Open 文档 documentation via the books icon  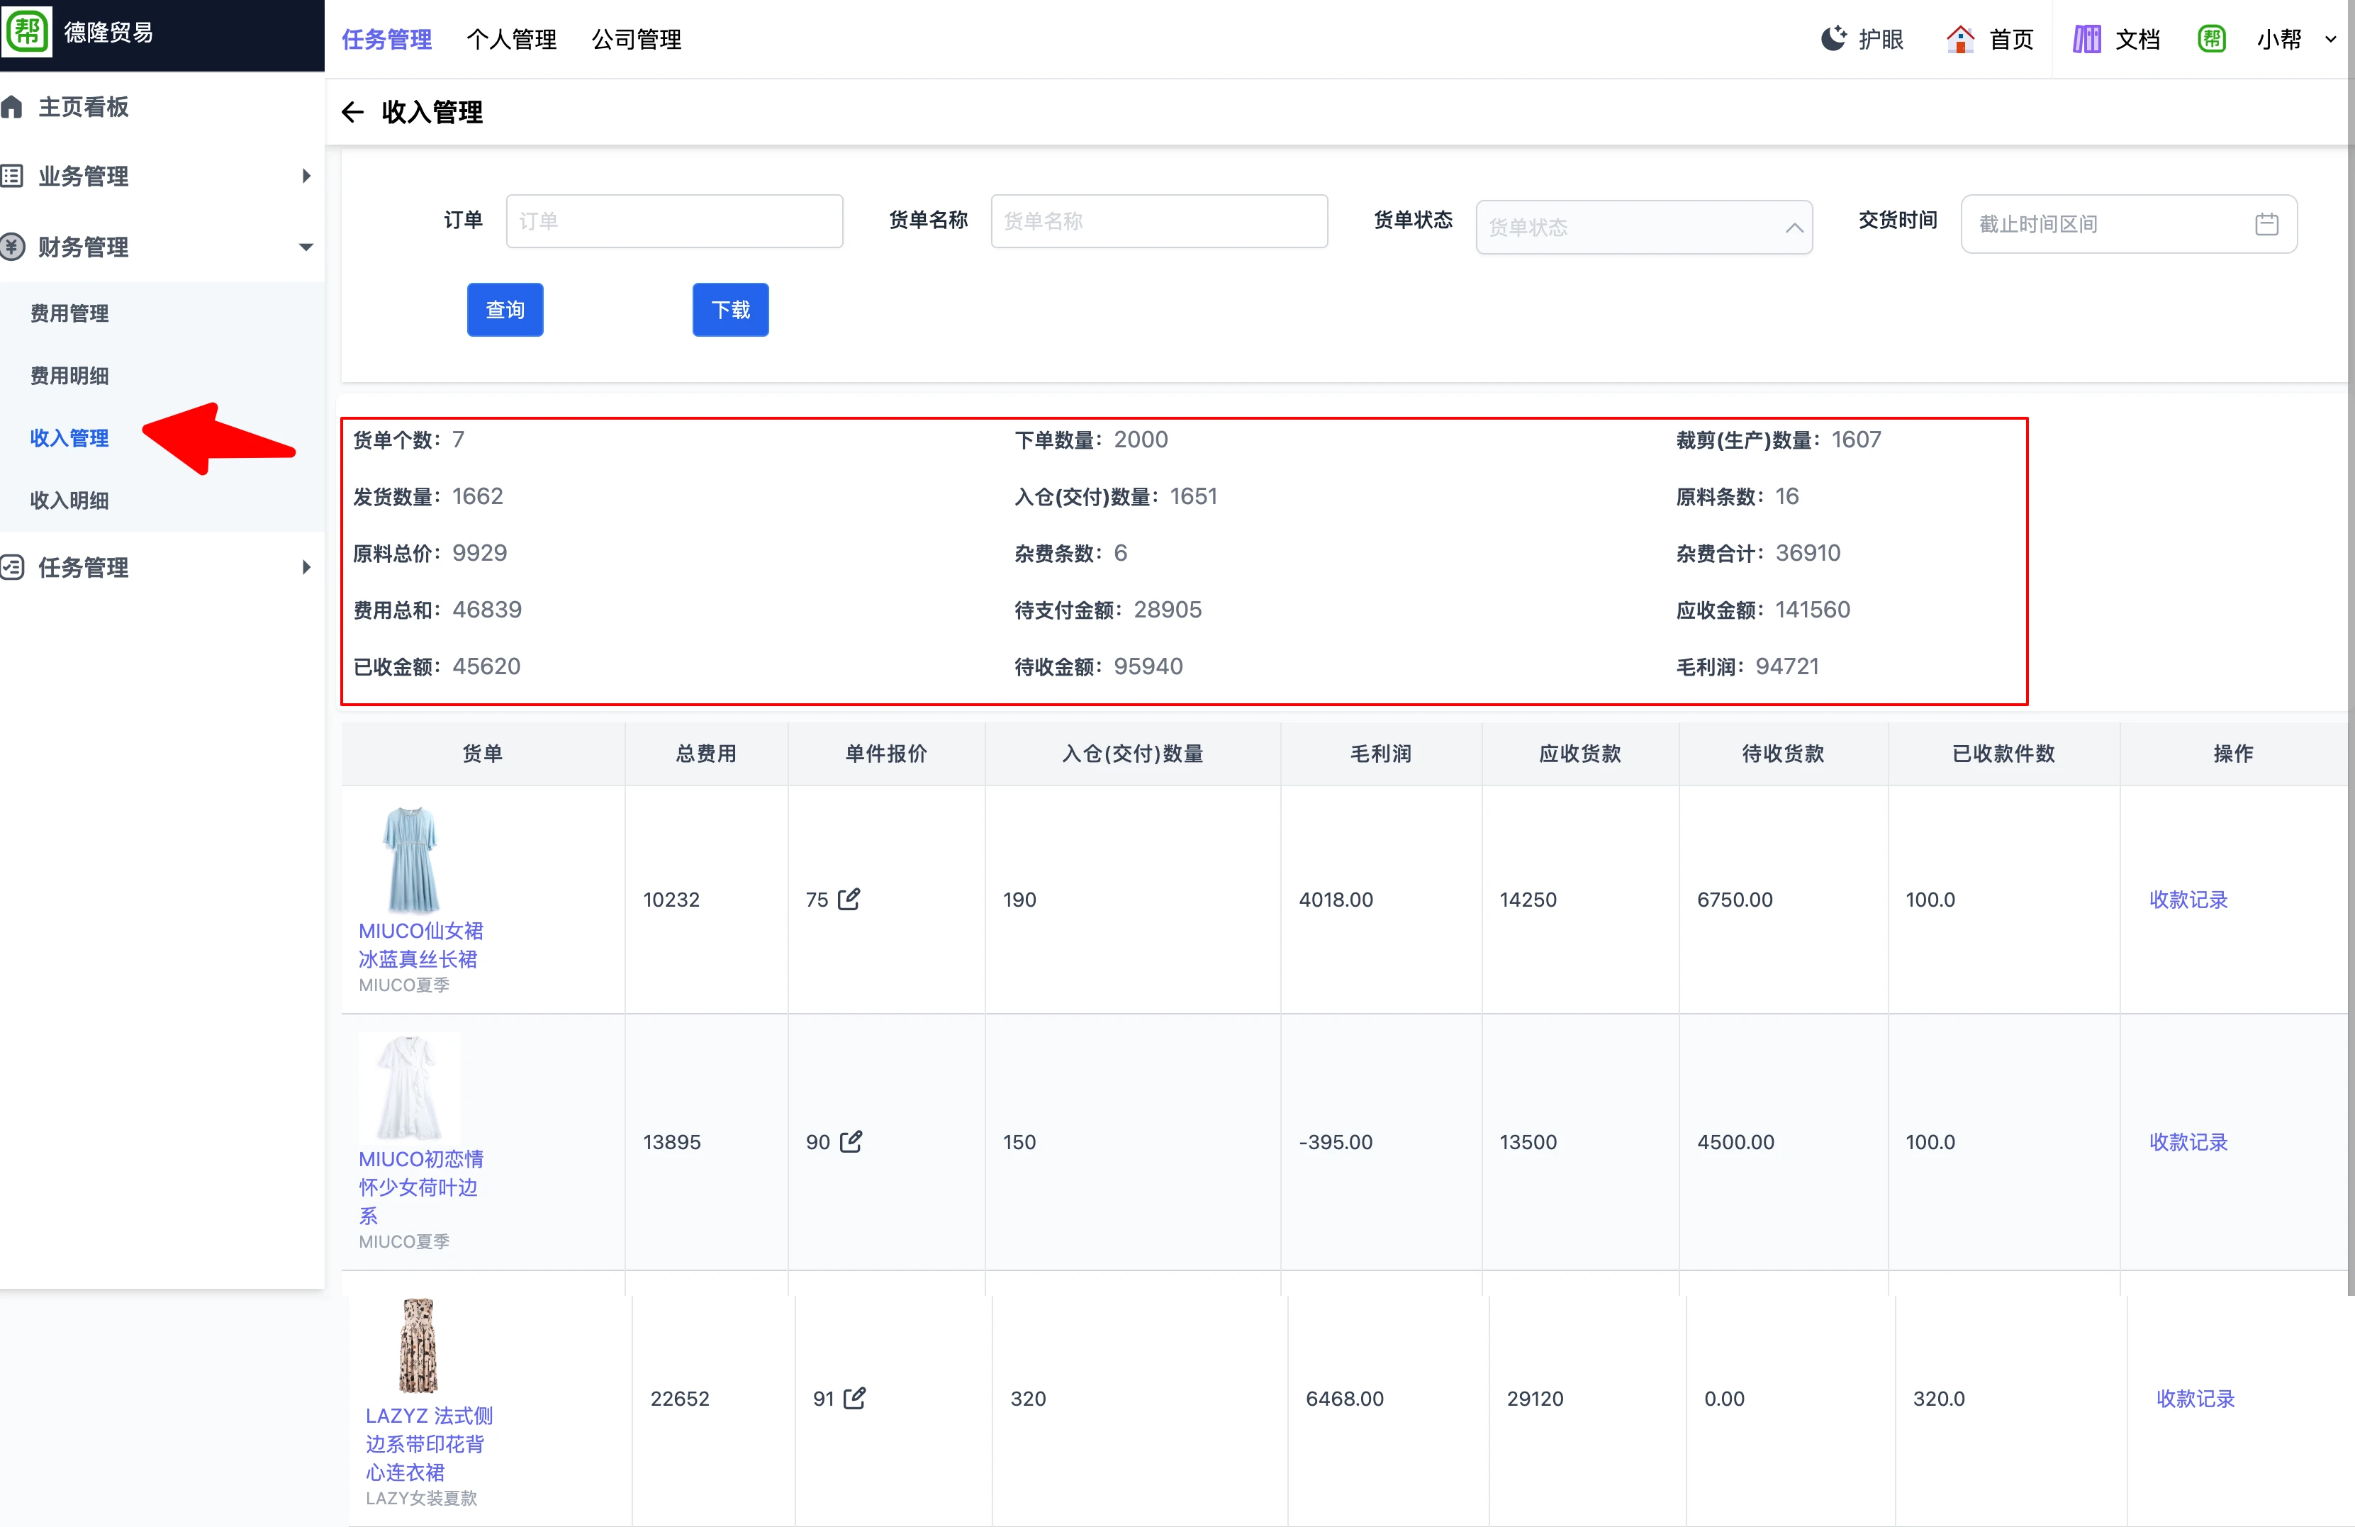coord(2086,38)
